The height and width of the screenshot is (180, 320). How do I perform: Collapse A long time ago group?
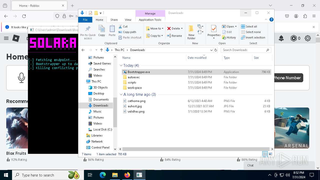click(x=121, y=94)
